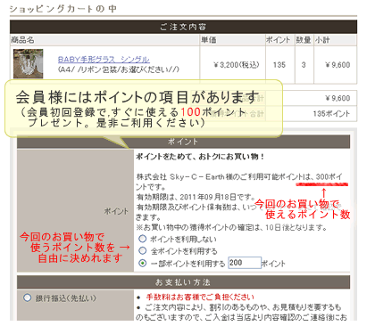The image size is (375, 334).
Task: Click the yellow member points callout bubble
Action: tap(144, 109)
